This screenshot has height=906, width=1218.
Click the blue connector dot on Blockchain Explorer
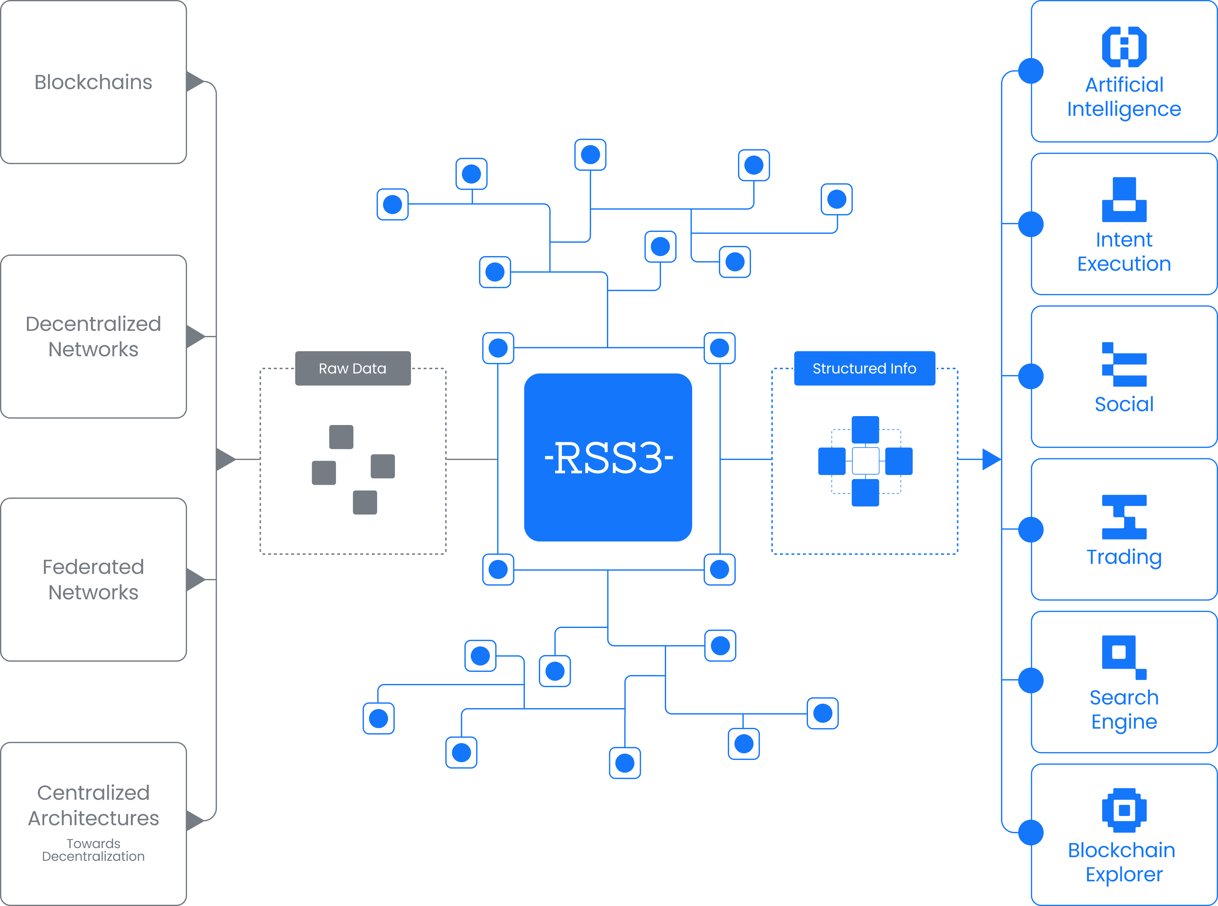point(1031,833)
